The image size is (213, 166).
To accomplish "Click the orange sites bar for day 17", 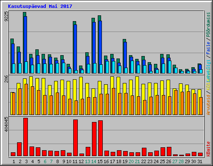I will [x=114, y=101].
